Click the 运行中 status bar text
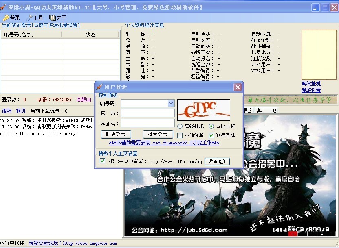Image resolution: width=339 pixels, height=248 pixels. click(13, 243)
